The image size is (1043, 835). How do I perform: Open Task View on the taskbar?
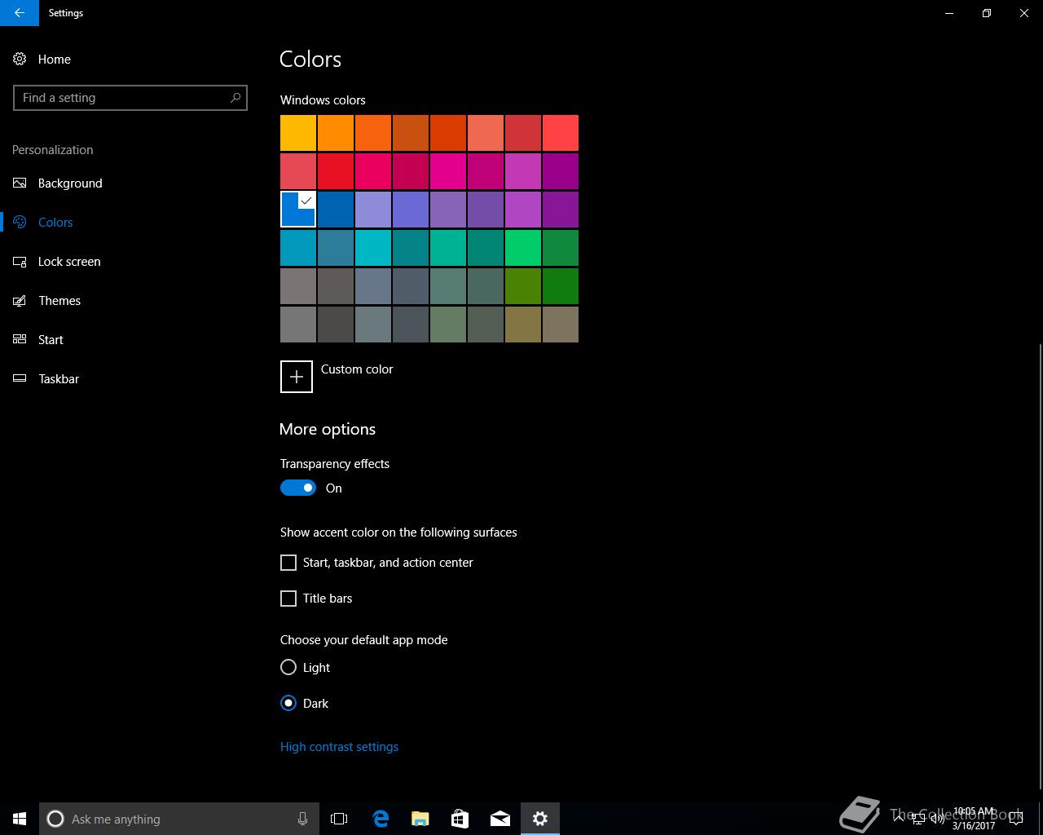[x=339, y=819]
